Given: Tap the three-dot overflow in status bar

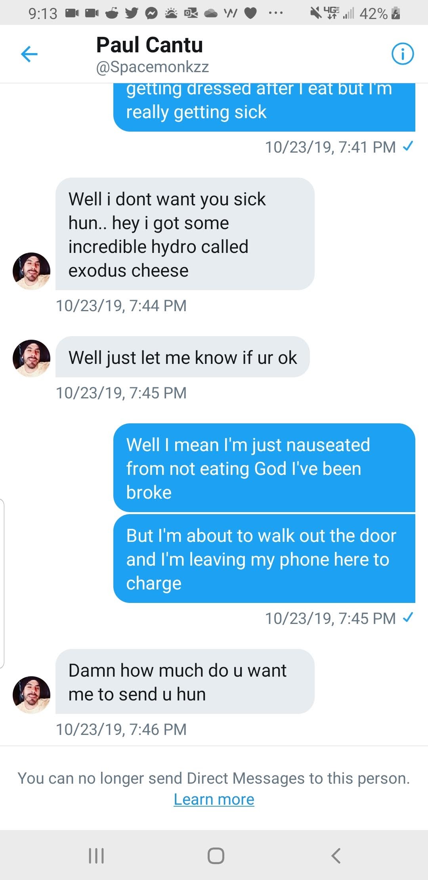Looking at the screenshot, I should tap(275, 13).
